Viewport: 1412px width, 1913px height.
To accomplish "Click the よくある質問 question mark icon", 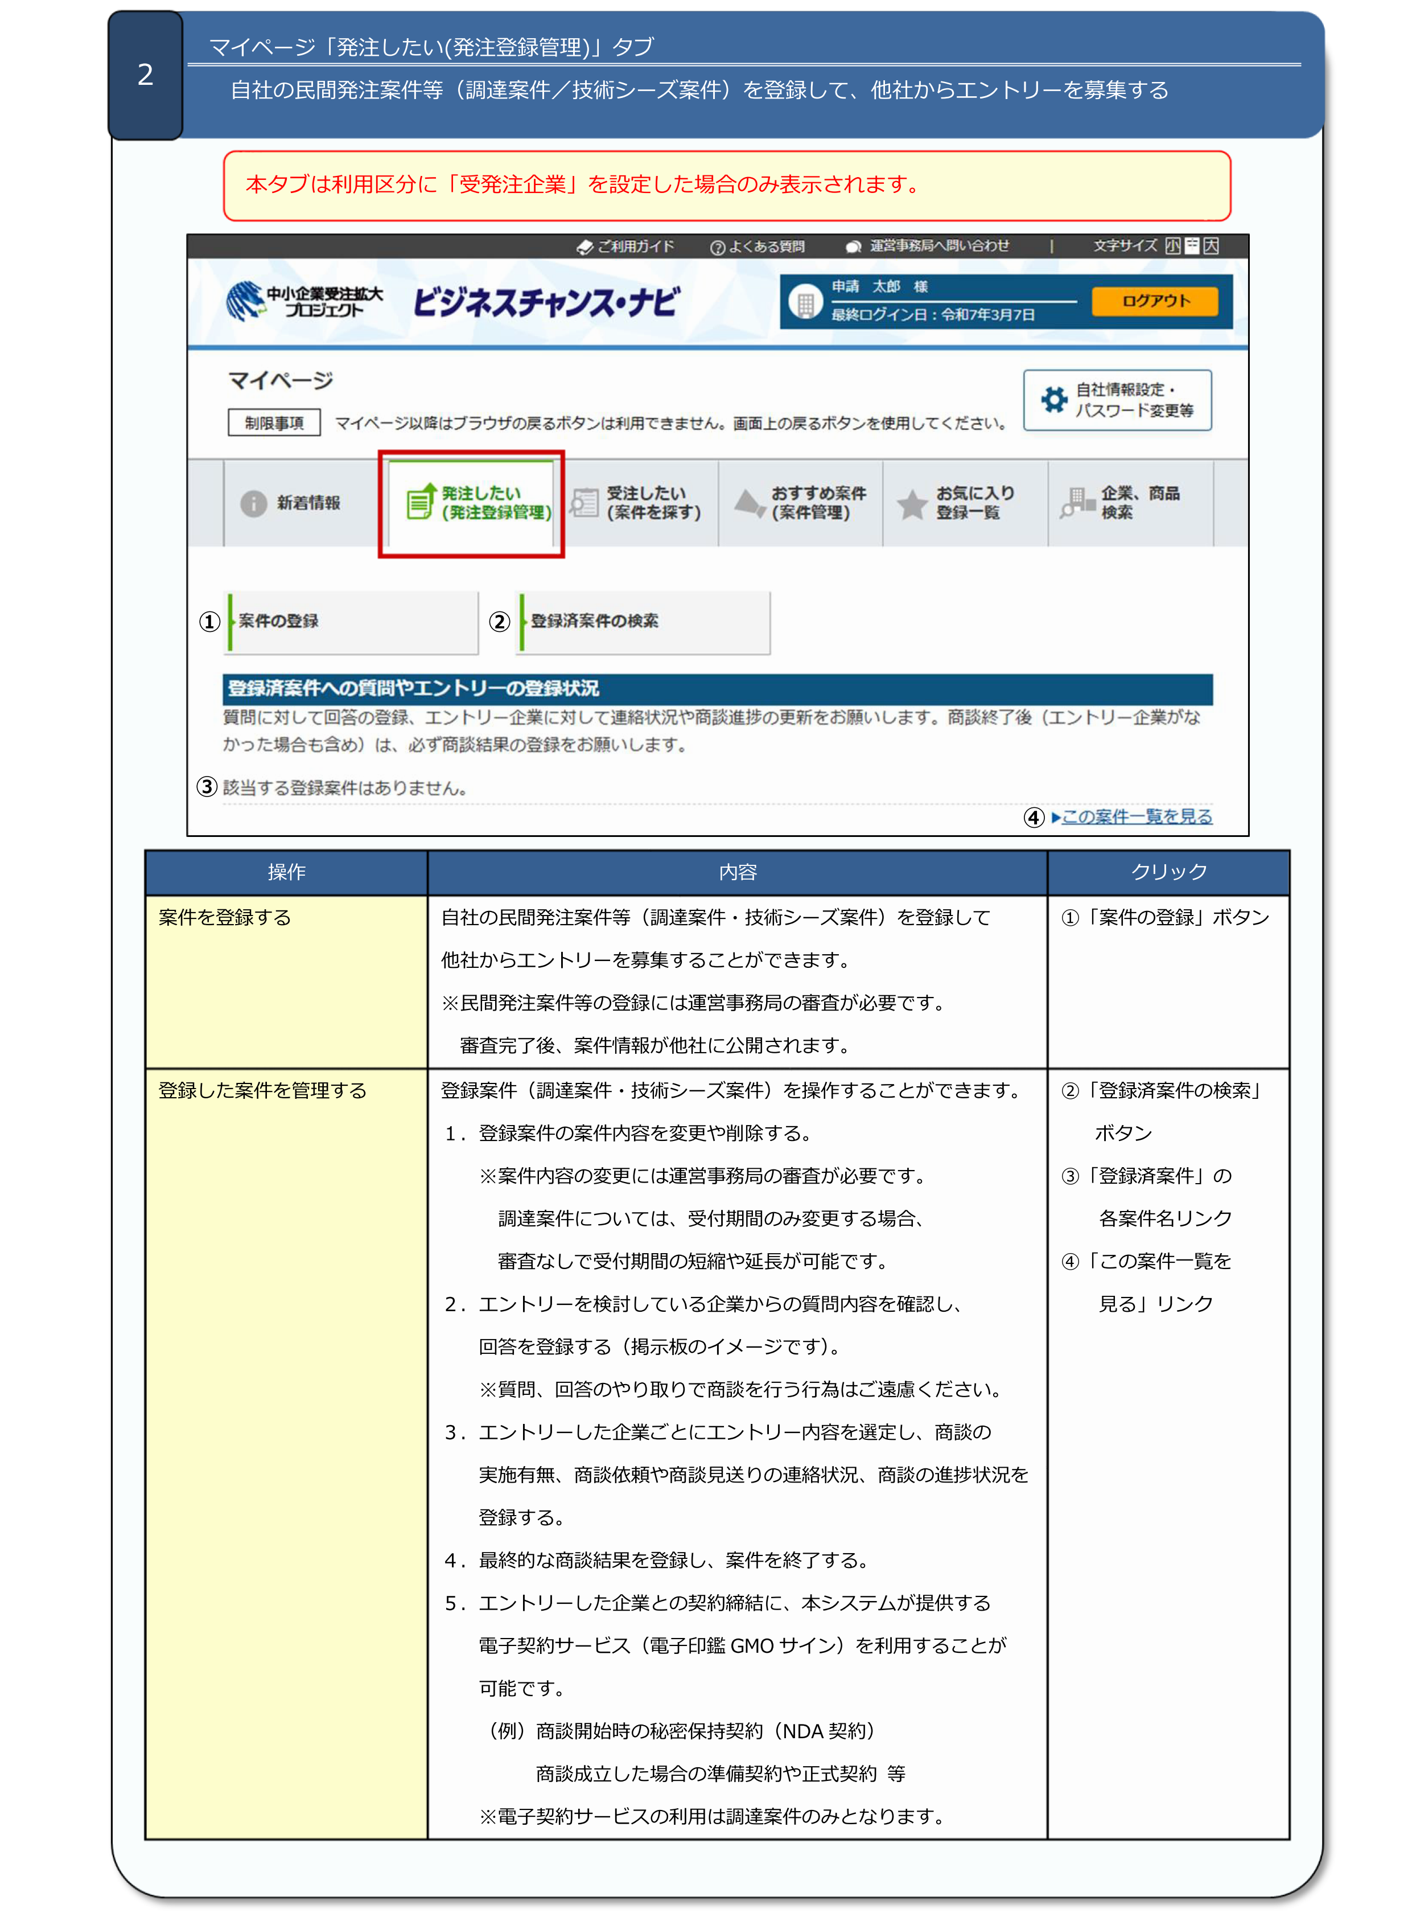I will tap(717, 247).
